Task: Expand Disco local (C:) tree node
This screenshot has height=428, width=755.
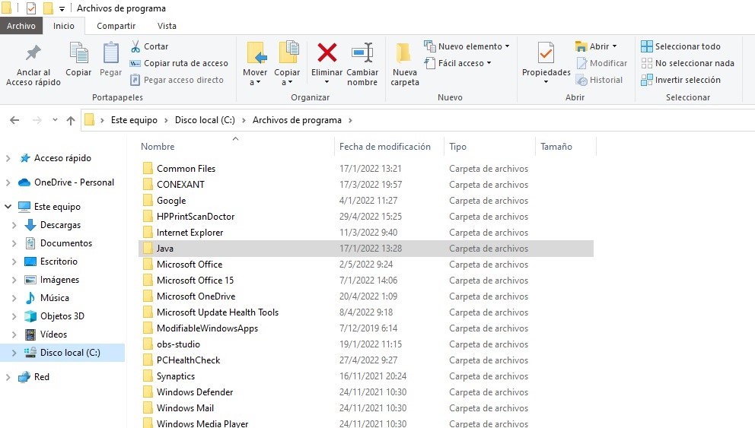Action: click(14, 353)
